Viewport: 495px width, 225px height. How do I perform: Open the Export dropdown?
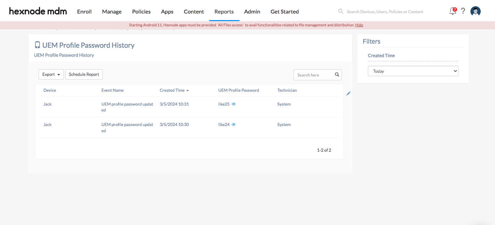click(x=51, y=74)
